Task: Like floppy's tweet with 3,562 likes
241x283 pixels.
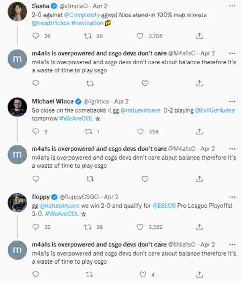Action: pyautogui.click(x=140, y=227)
